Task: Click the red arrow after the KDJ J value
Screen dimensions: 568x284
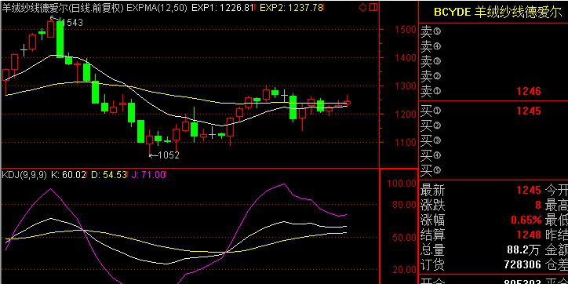Action: coord(166,175)
